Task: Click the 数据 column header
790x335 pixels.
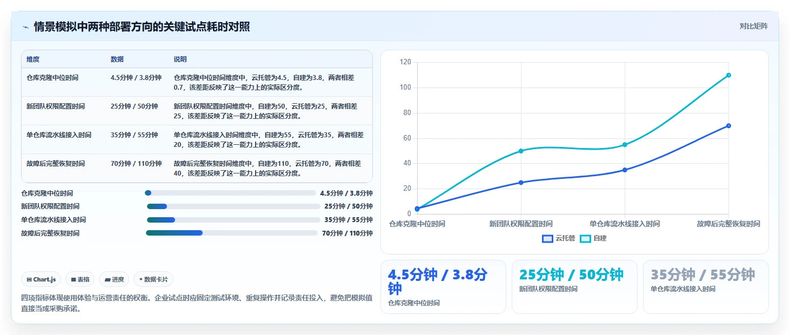Action: (x=117, y=59)
